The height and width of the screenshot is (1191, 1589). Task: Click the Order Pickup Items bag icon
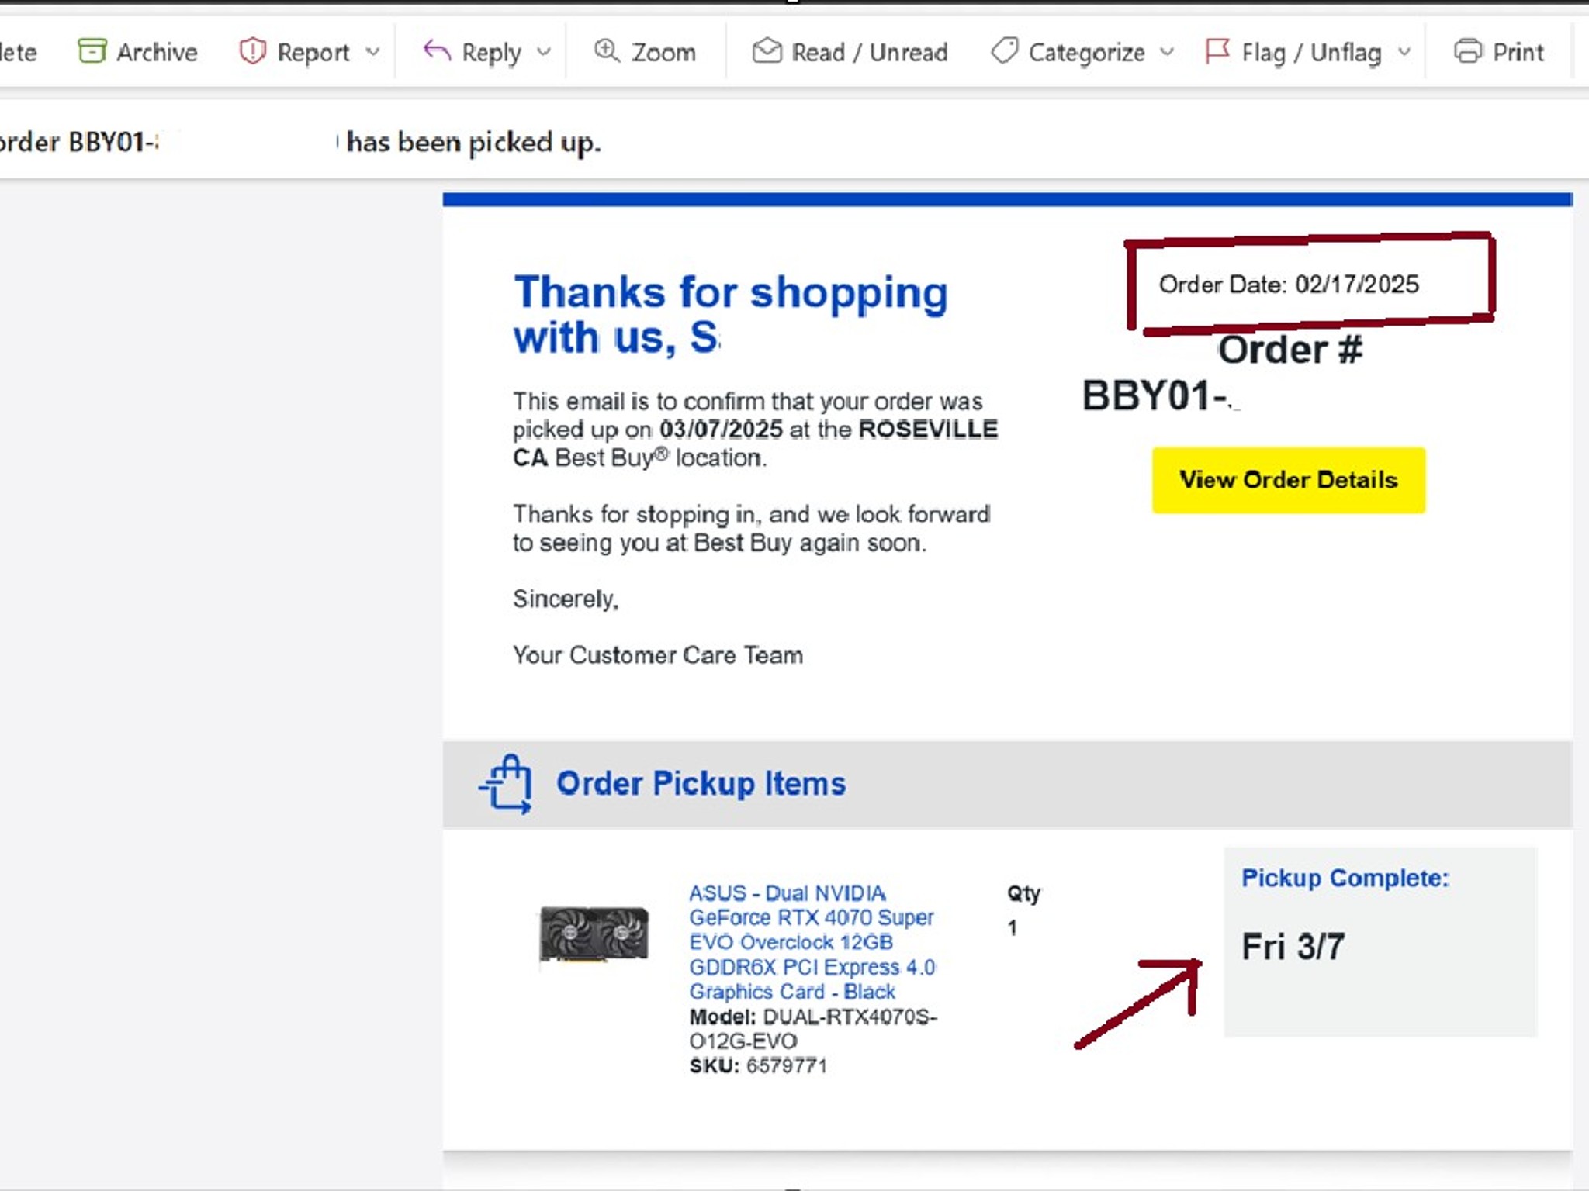click(x=506, y=784)
